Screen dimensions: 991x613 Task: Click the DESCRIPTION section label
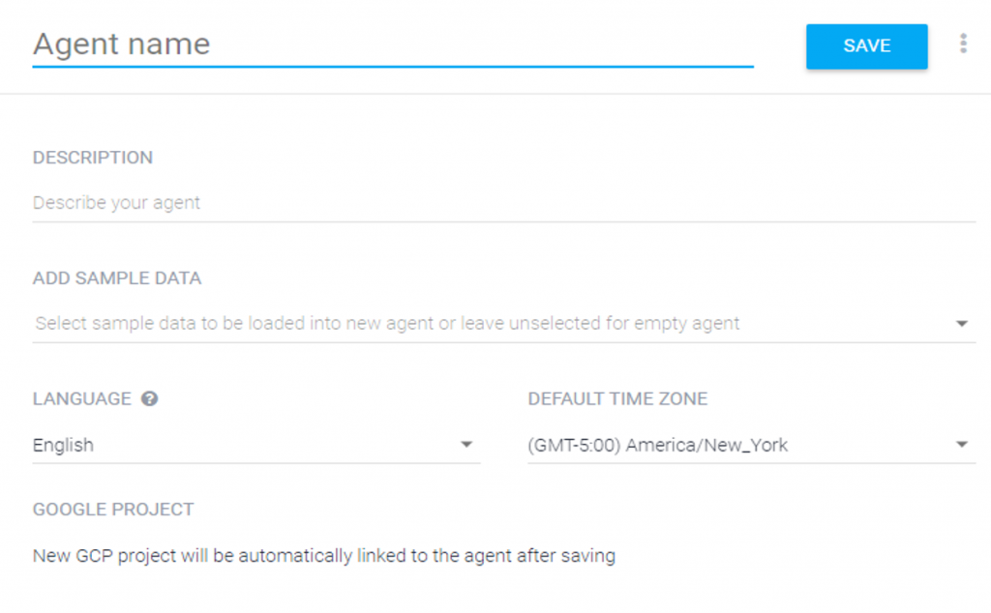(x=93, y=158)
